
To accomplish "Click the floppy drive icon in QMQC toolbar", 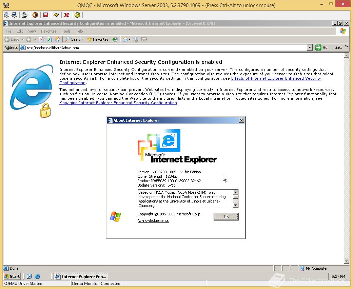I will point(14,15).
